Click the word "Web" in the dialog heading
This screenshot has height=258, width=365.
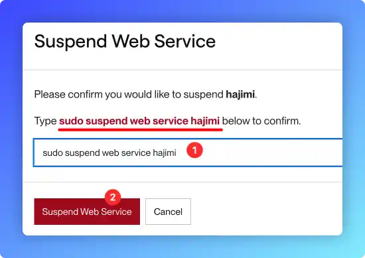[x=131, y=41]
